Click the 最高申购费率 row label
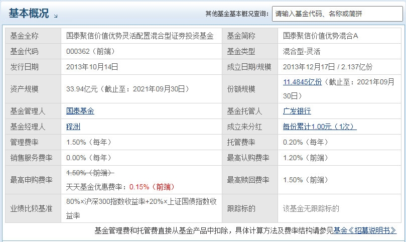This screenshot has height=242, width=406. (x=31, y=180)
